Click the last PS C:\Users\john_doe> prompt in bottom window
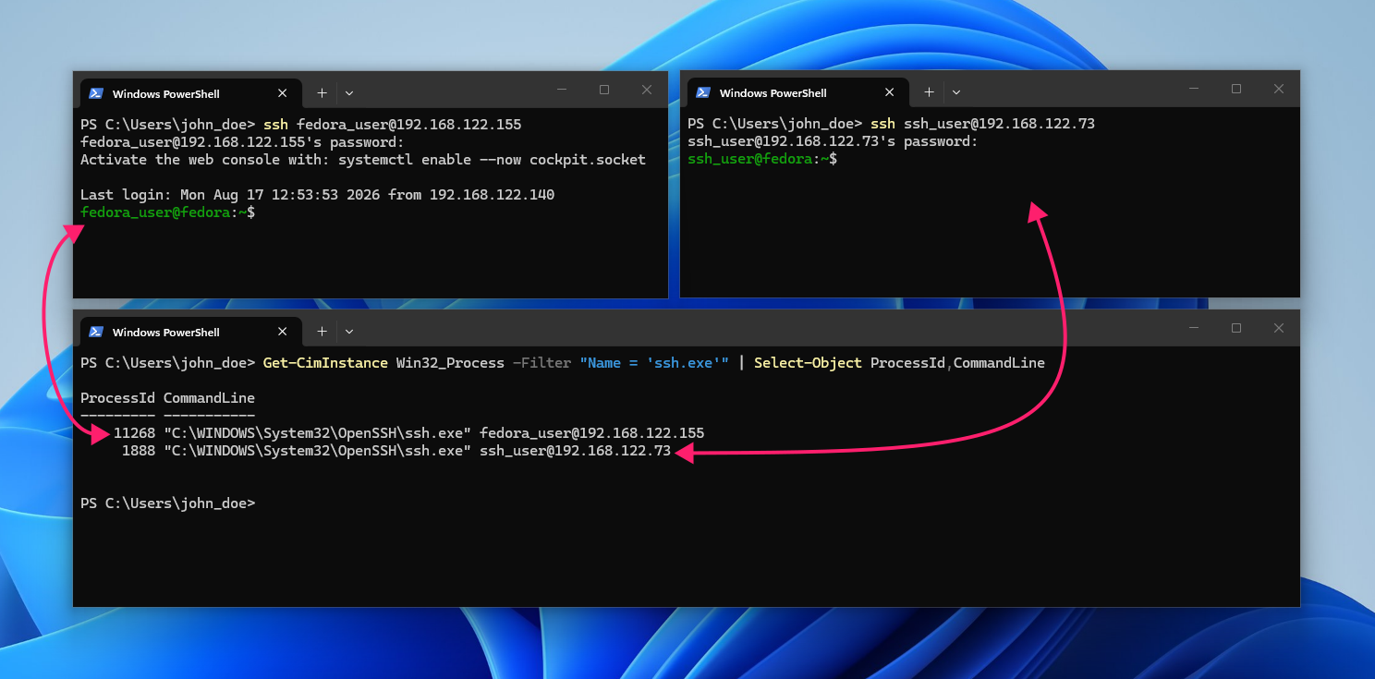Screen dimensions: 1375x679 pos(167,503)
